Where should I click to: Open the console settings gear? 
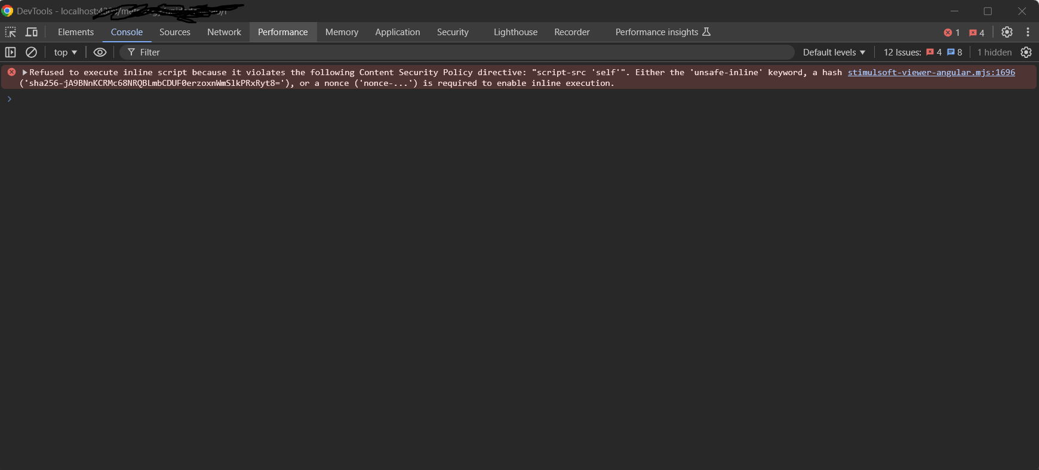click(1026, 52)
